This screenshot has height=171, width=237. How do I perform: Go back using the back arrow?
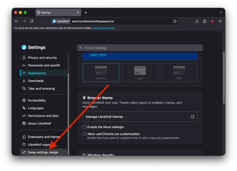(17, 21)
